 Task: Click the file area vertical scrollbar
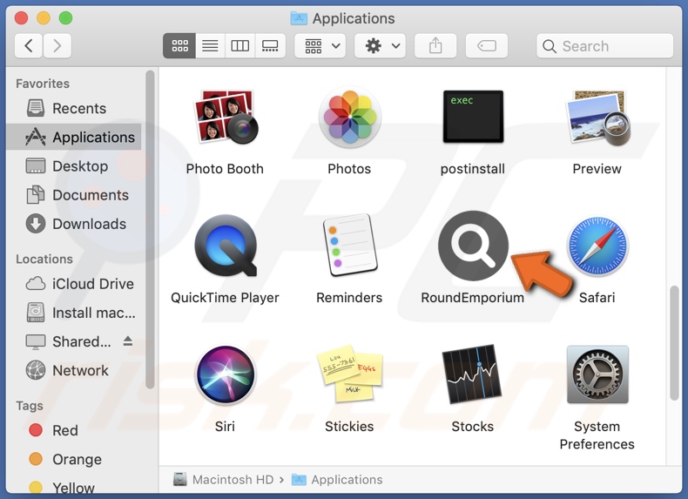674,343
